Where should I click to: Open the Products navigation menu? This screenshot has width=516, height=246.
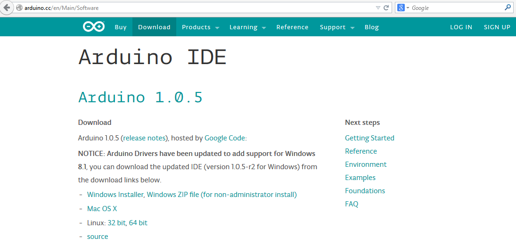[x=196, y=27]
